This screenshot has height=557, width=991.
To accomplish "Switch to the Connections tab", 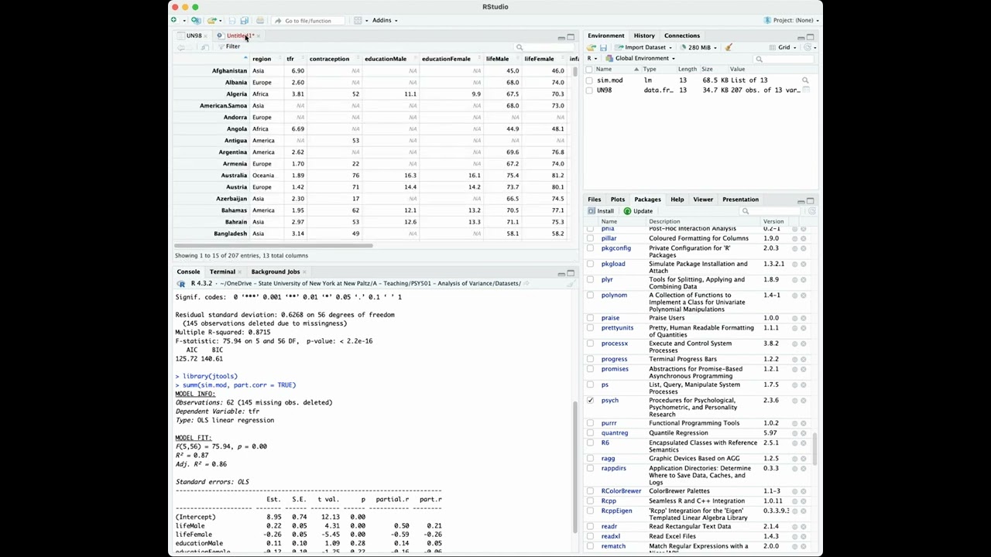I will (x=682, y=36).
